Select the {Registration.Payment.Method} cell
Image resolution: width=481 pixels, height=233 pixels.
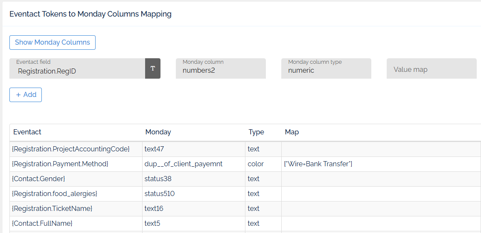click(x=76, y=164)
